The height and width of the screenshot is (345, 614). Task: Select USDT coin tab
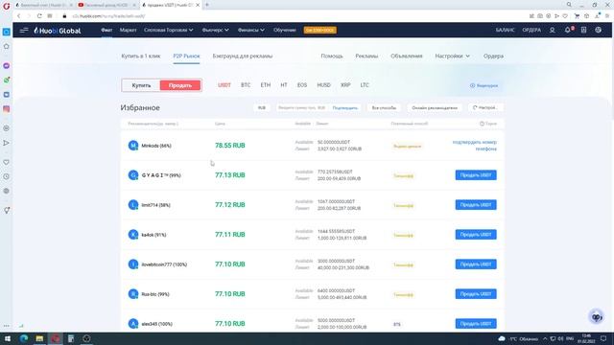pyautogui.click(x=224, y=85)
